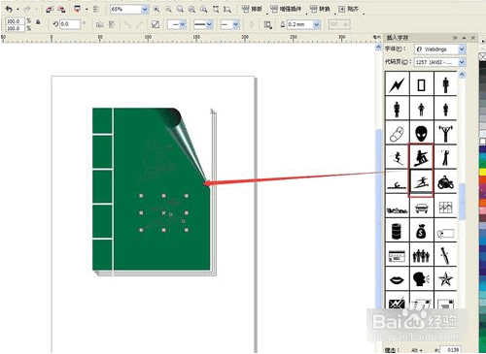Select the selected surfer object center marker
The height and width of the screenshot is (354, 486).
click(x=163, y=212)
